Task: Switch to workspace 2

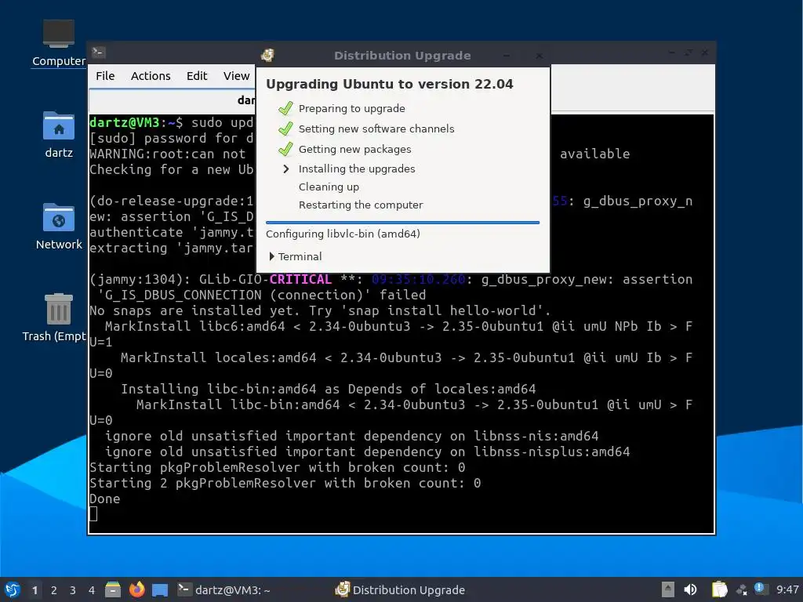Action: [x=54, y=590]
